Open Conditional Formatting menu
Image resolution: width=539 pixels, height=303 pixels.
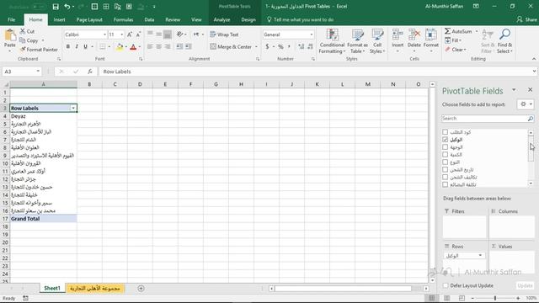(x=332, y=41)
